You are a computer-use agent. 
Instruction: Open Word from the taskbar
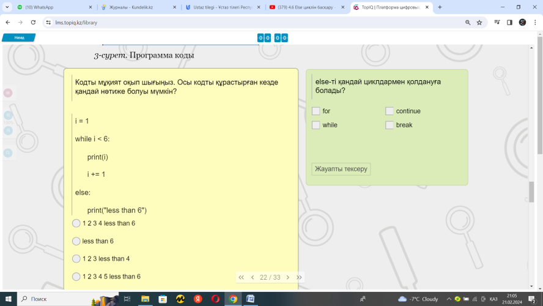pyautogui.click(x=250, y=299)
